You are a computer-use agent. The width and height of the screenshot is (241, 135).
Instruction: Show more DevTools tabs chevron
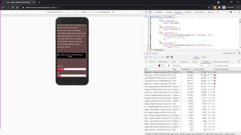(218, 12)
